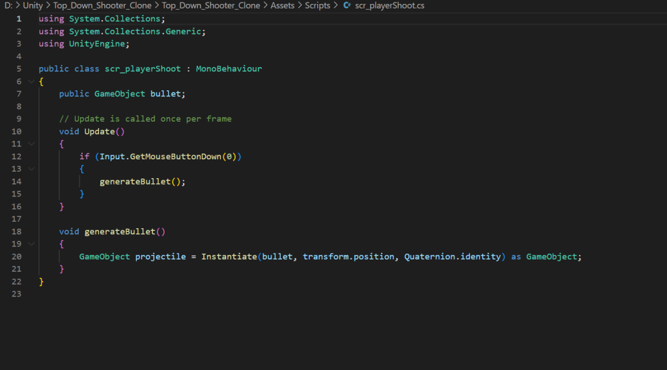
Task: Collapse the if block at line 13
Action: click(31, 169)
